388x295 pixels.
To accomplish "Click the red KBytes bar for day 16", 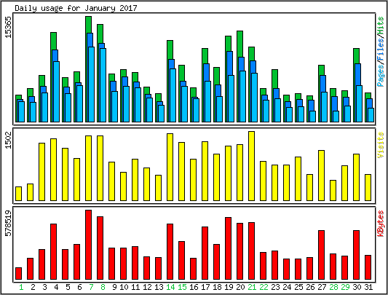I will coord(193,269).
